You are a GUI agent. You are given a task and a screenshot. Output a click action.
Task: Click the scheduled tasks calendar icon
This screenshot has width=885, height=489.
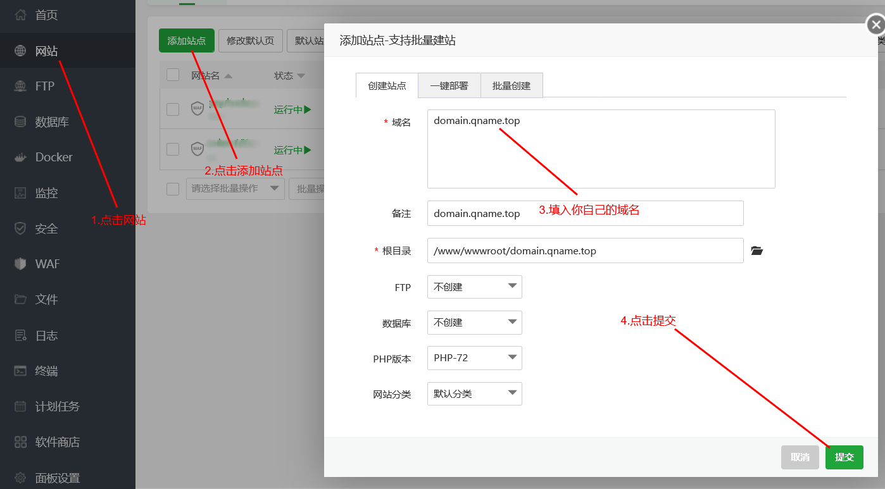pos(20,407)
